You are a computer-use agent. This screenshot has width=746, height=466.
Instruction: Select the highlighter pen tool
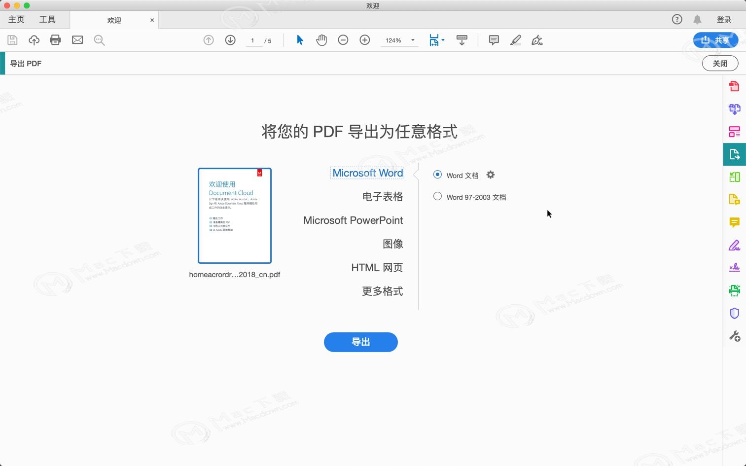[x=516, y=40]
